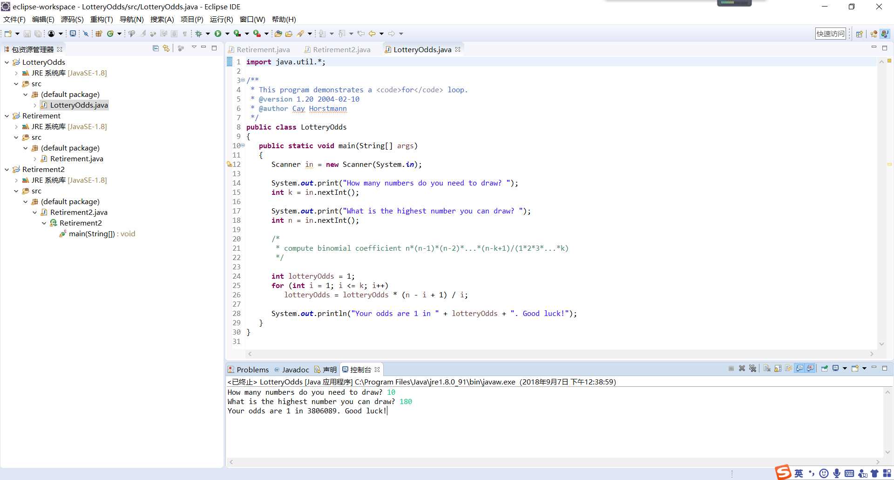
Task: Click the Collapse All icon in Package Explorer
Action: pos(156,48)
